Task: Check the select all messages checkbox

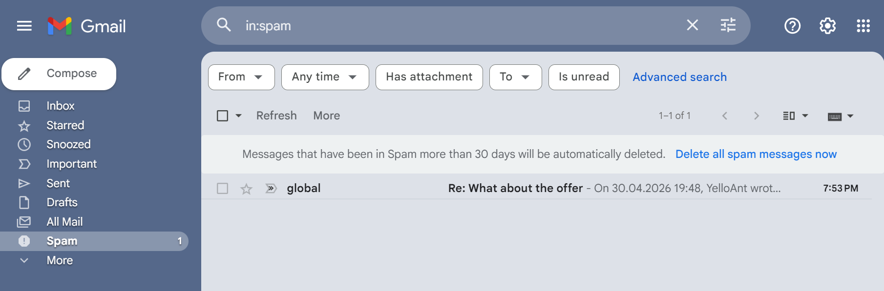Action: click(222, 116)
